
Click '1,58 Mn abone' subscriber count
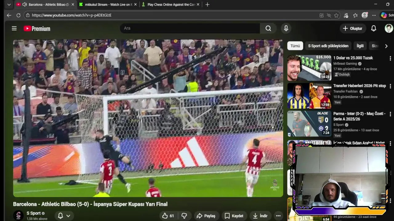pyautogui.click(x=37, y=219)
